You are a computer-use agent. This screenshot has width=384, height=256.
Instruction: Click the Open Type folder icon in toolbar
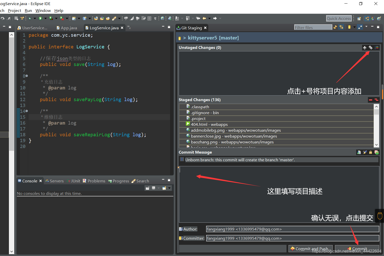(x=102, y=18)
